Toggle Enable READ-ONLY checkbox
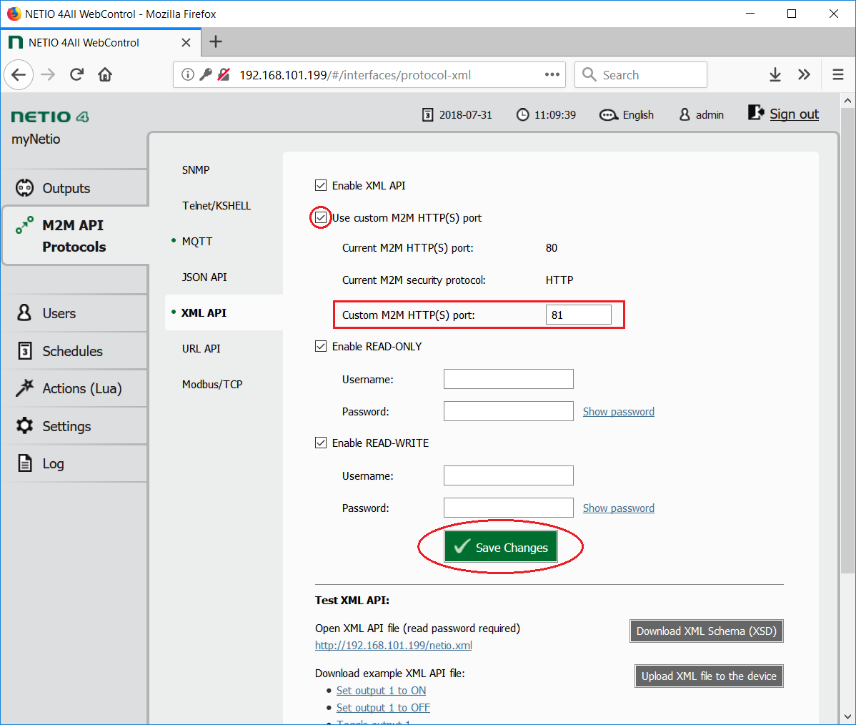The image size is (856, 725). click(x=321, y=346)
